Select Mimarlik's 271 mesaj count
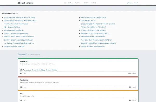 tap(132, 74)
